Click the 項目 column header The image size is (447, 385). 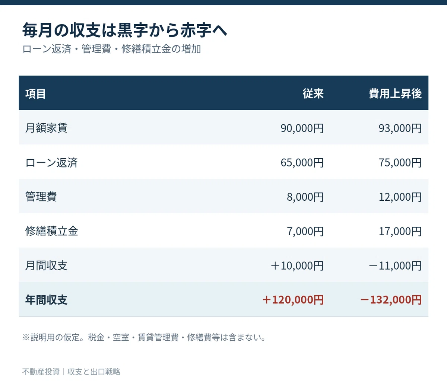point(36,93)
